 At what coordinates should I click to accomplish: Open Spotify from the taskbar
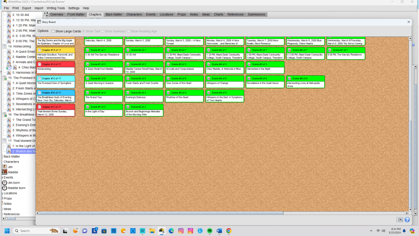[210, 231]
